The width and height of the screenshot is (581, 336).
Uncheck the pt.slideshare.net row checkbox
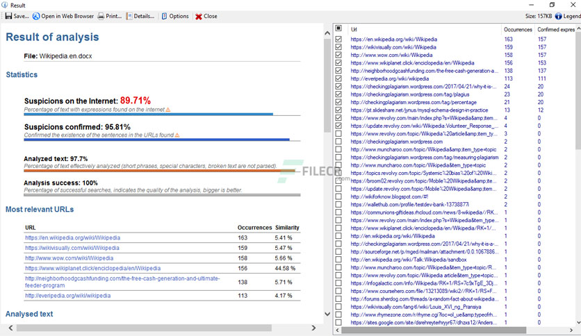click(x=338, y=110)
